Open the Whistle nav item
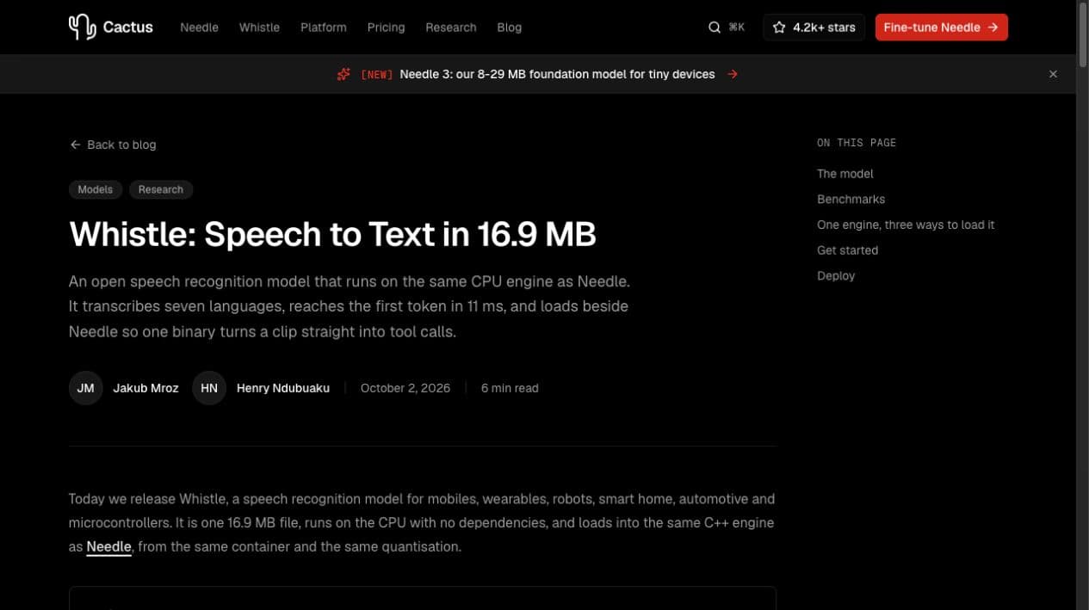The image size is (1089, 610). click(x=259, y=28)
